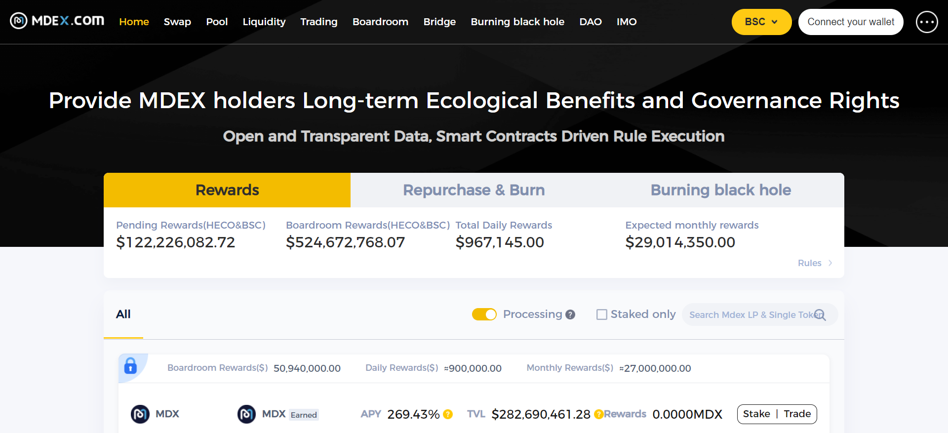The width and height of the screenshot is (948, 433).
Task: Open the Rules link
Action: click(x=810, y=263)
